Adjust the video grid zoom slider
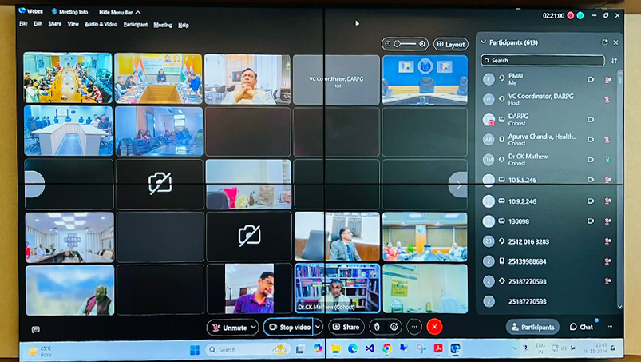The width and height of the screenshot is (641, 362). pos(406,44)
